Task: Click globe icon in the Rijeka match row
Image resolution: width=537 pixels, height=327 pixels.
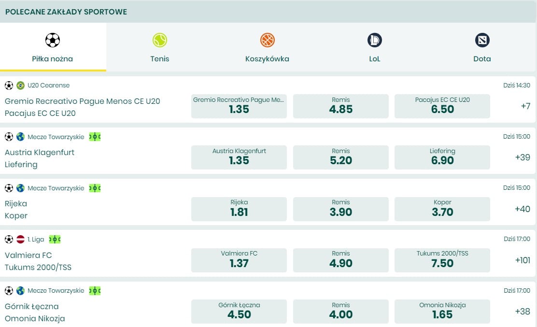Action: (x=20, y=188)
